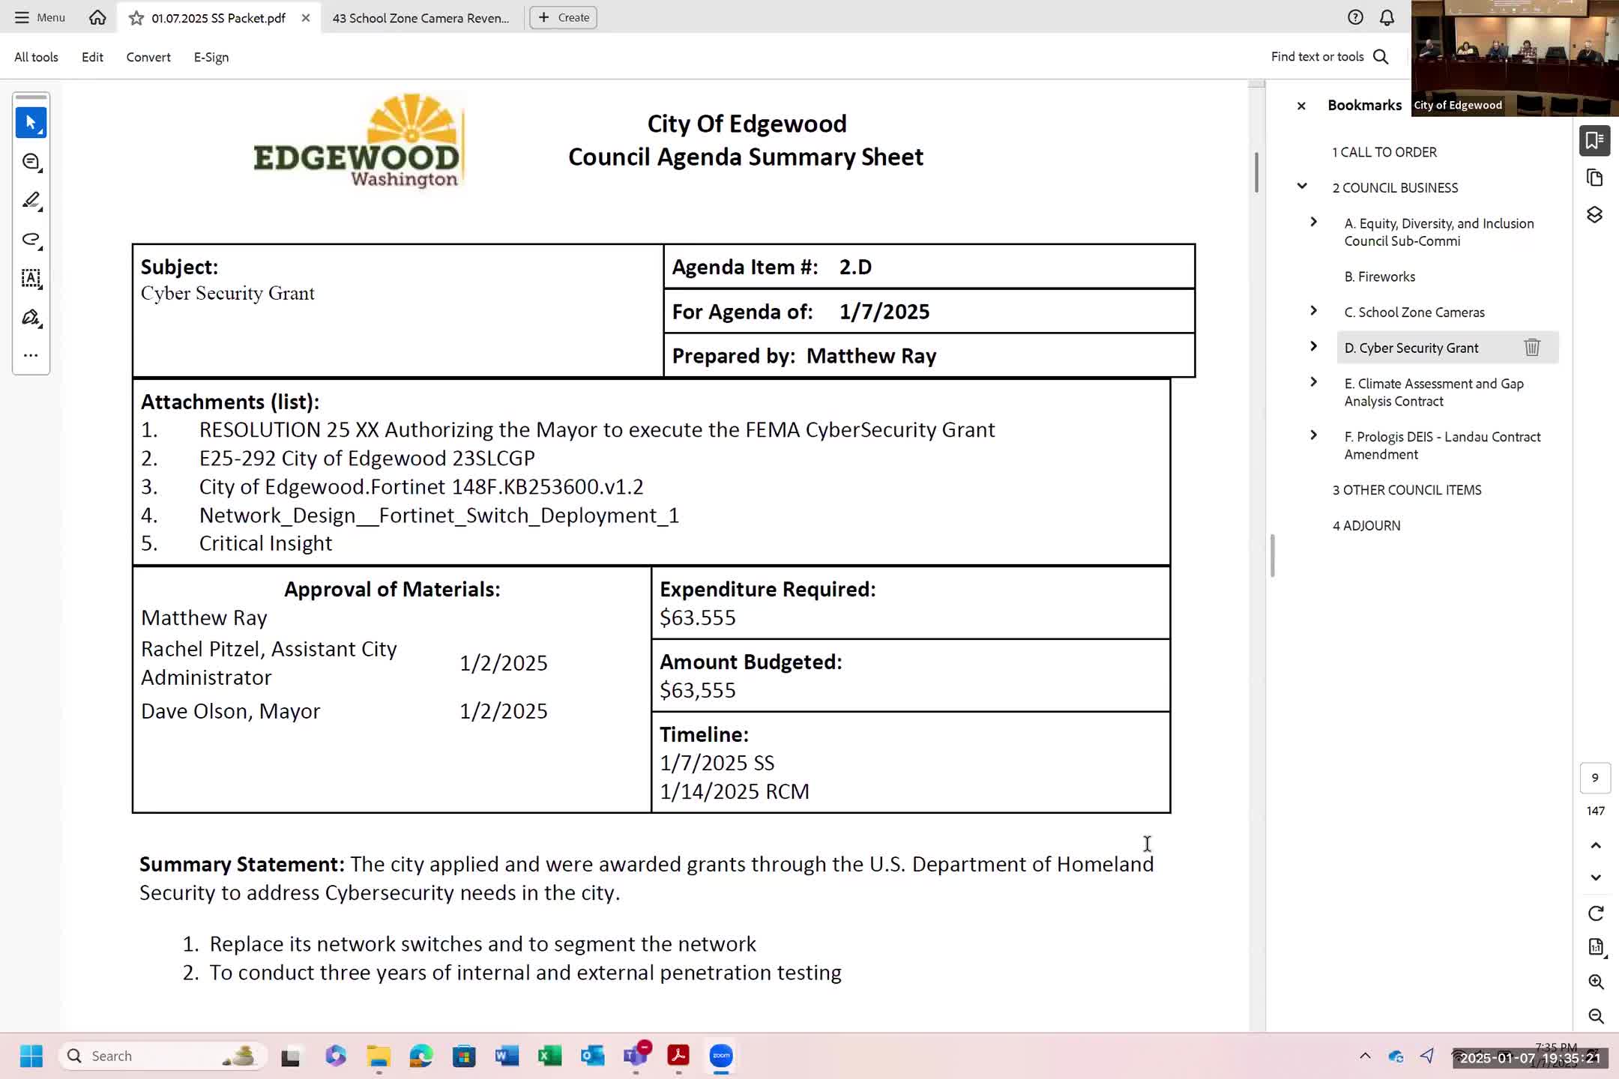1619x1079 pixels.
Task: Click the page number field showing 9
Action: (1595, 778)
